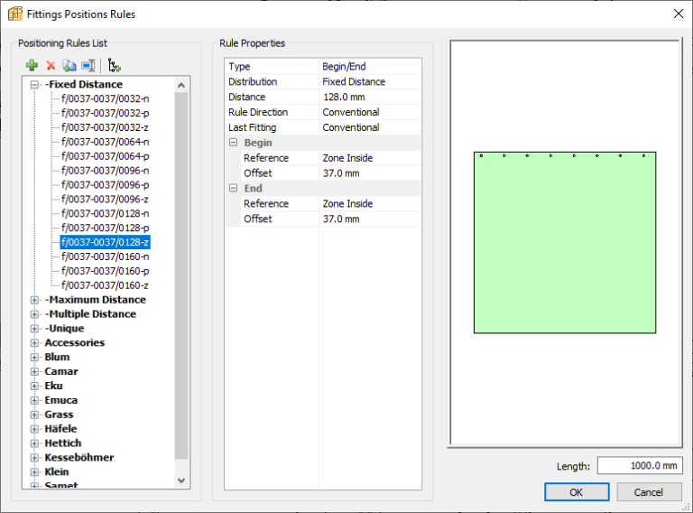Click the rules list scrollbar down arrow

[x=181, y=480]
